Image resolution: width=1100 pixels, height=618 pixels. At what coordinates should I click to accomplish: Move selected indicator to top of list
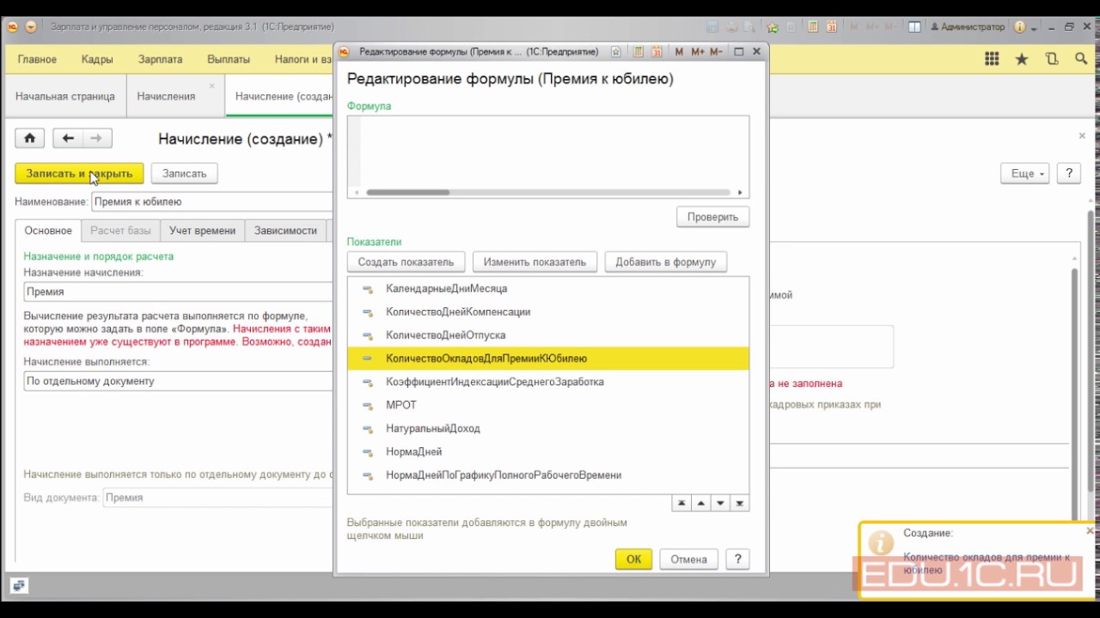pos(681,503)
